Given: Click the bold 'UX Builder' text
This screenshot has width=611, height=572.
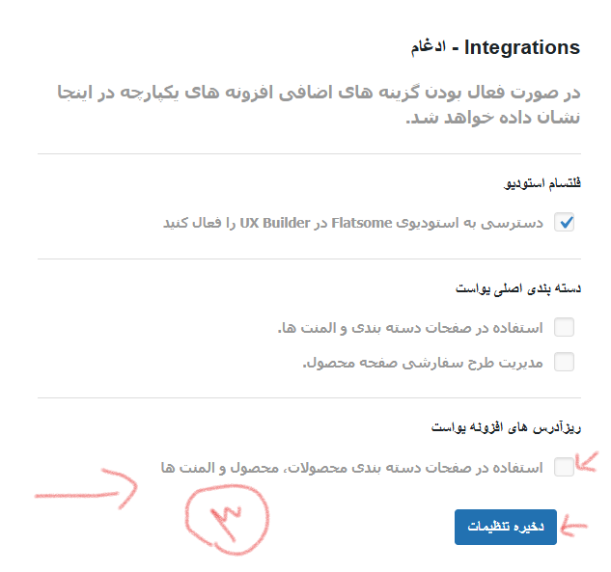Looking at the screenshot, I should [x=275, y=223].
